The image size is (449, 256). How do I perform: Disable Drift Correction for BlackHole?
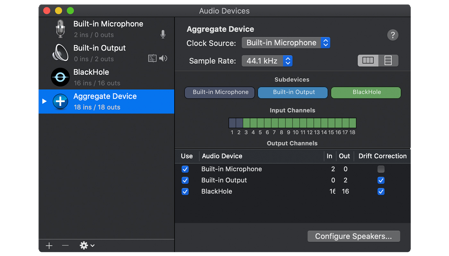[381, 191]
